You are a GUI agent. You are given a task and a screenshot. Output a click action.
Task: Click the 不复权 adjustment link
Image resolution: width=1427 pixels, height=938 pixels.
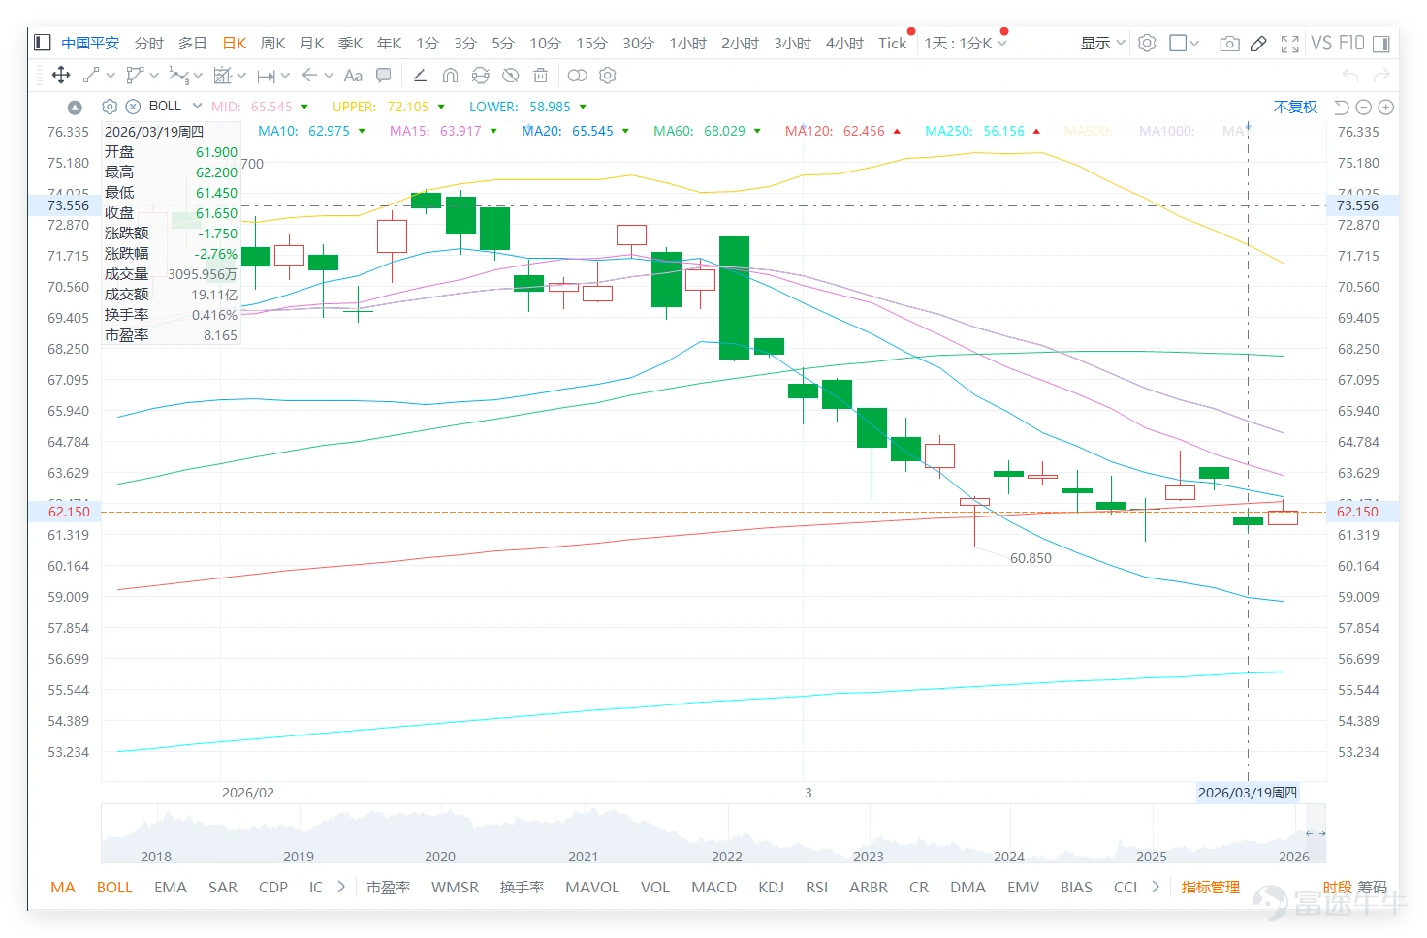[1295, 107]
